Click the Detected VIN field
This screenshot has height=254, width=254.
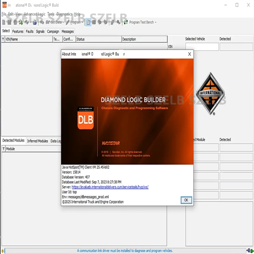tap(236, 47)
